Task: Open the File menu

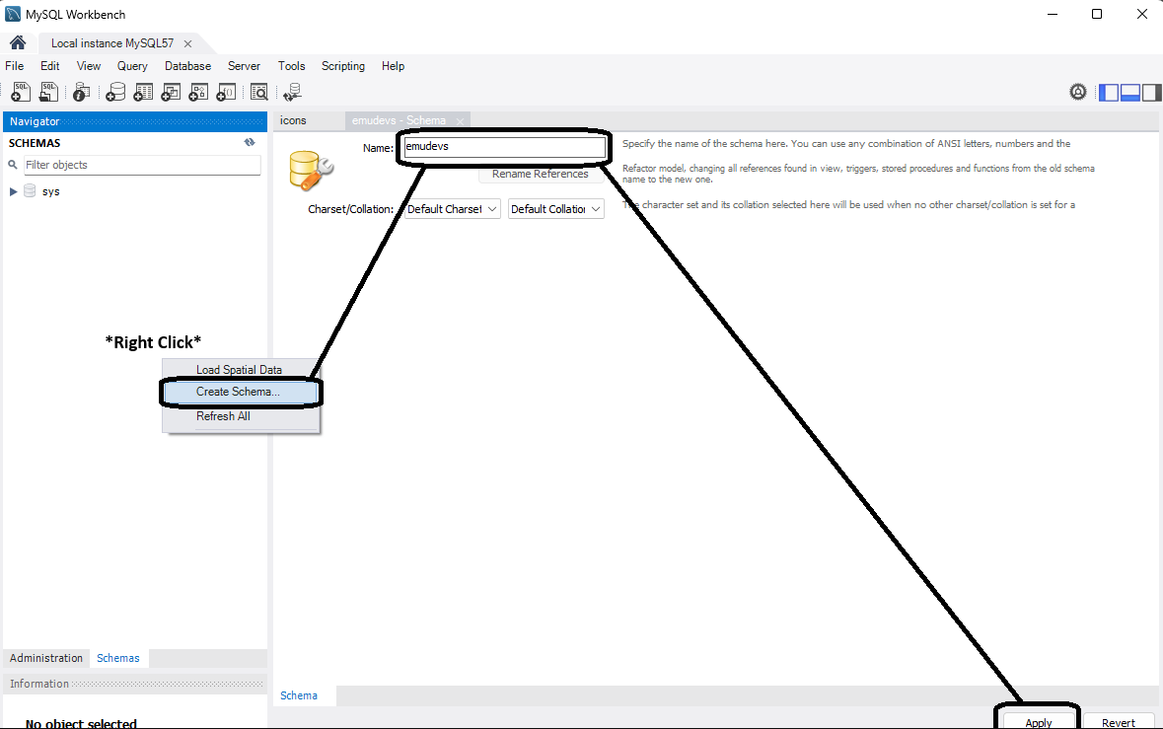Action: point(14,66)
